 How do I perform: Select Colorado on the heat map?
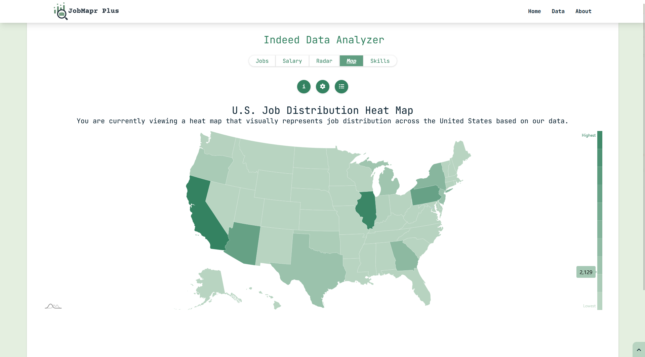[281, 215]
